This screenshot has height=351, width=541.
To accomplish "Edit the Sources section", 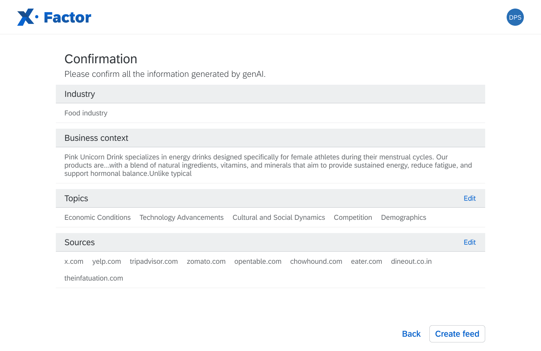I will [x=469, y=242].
